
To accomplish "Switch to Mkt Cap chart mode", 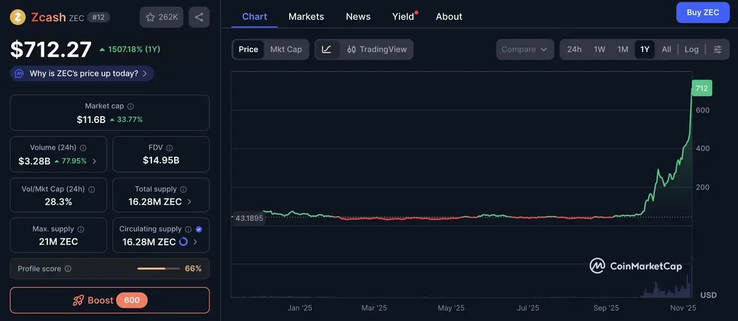I will click(286, 49).
